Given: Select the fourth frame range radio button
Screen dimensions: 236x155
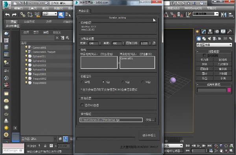Looking at the screenshot, I should (143, 82).
